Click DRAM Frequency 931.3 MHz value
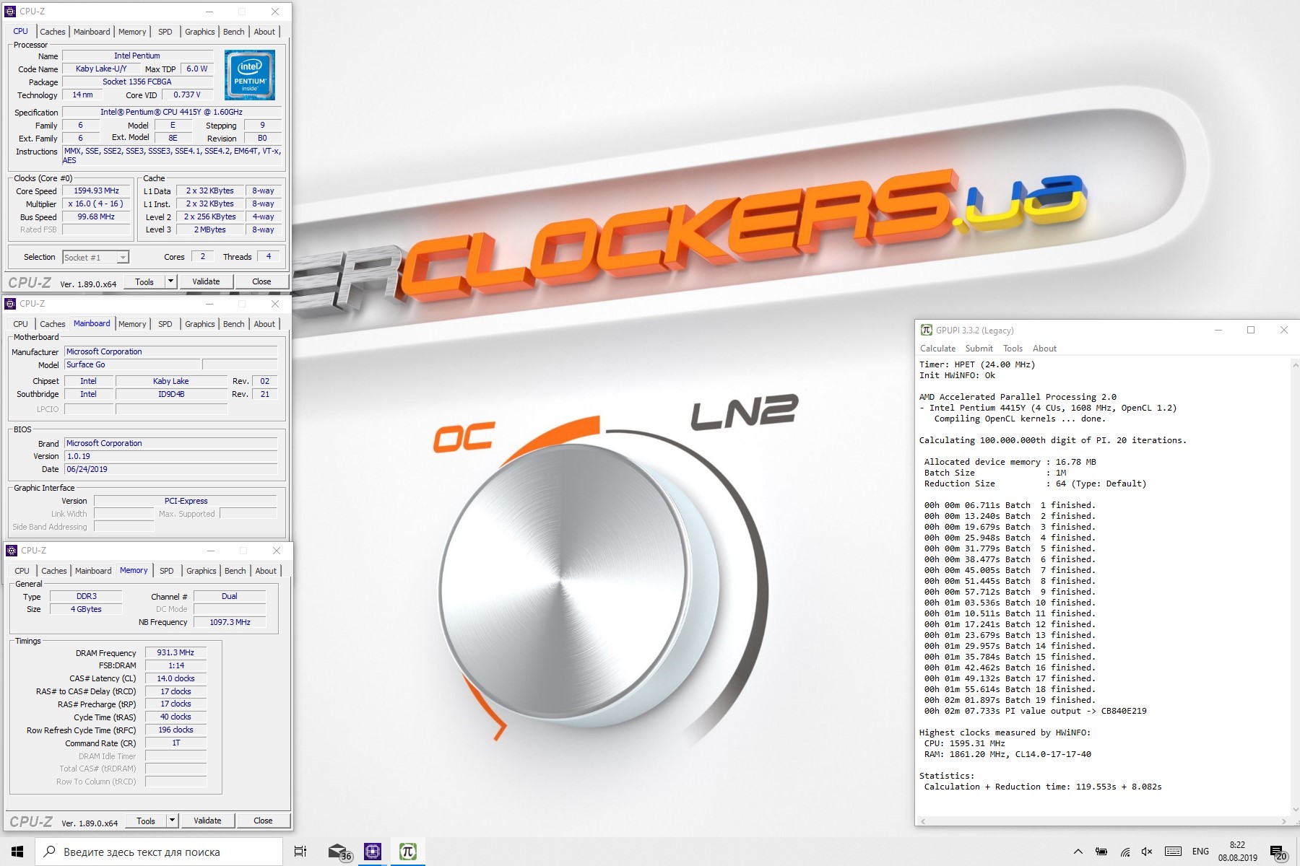This screenshot has width=1300, height=866. tap(175, 652)
